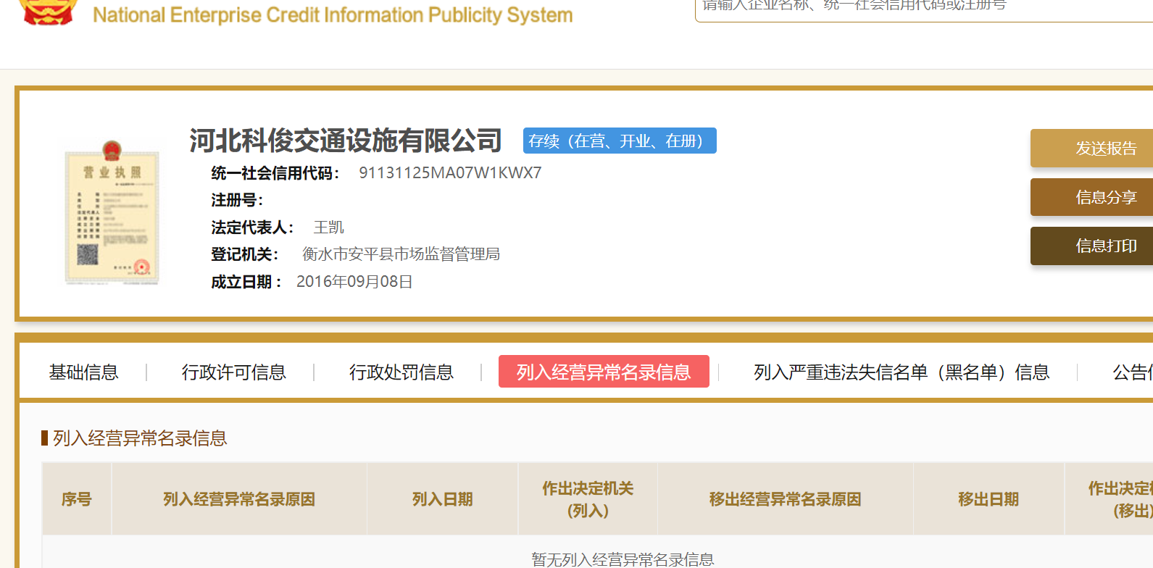
Task: Click the 作出决定机关(列入) column header
Action: pyautogui.click(x=588, y=499)
